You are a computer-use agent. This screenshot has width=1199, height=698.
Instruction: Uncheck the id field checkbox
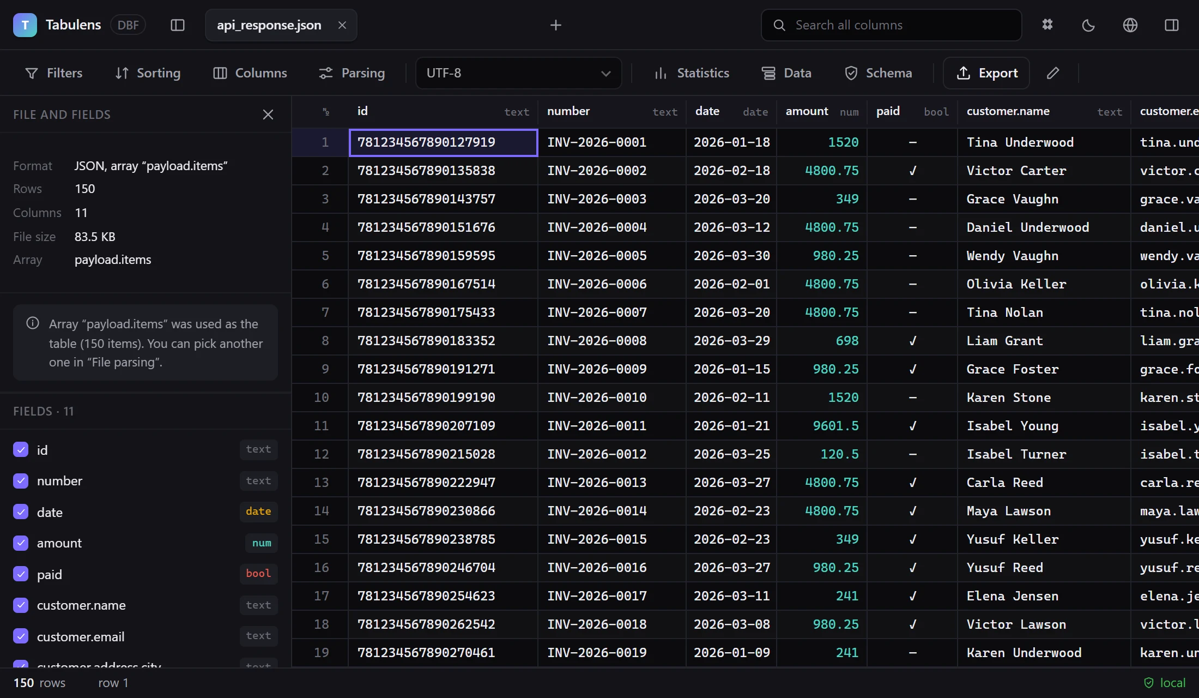click(x=21, y=450)
